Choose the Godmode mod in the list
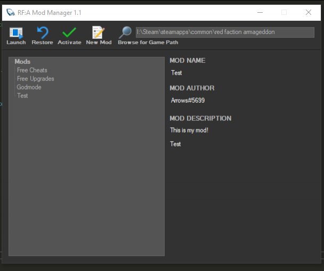The width and height of the screenshot is (324, 271). tap(29, 87)
